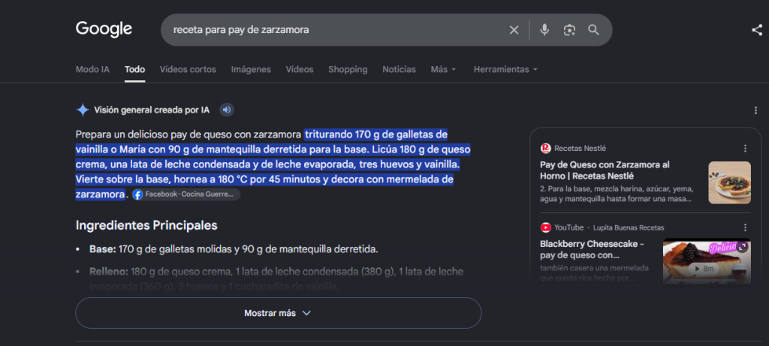The image size is (769, 346).
Task: Submit search with the magnifying glass icon
Action: pyautogui.click(x=593, y=30)
